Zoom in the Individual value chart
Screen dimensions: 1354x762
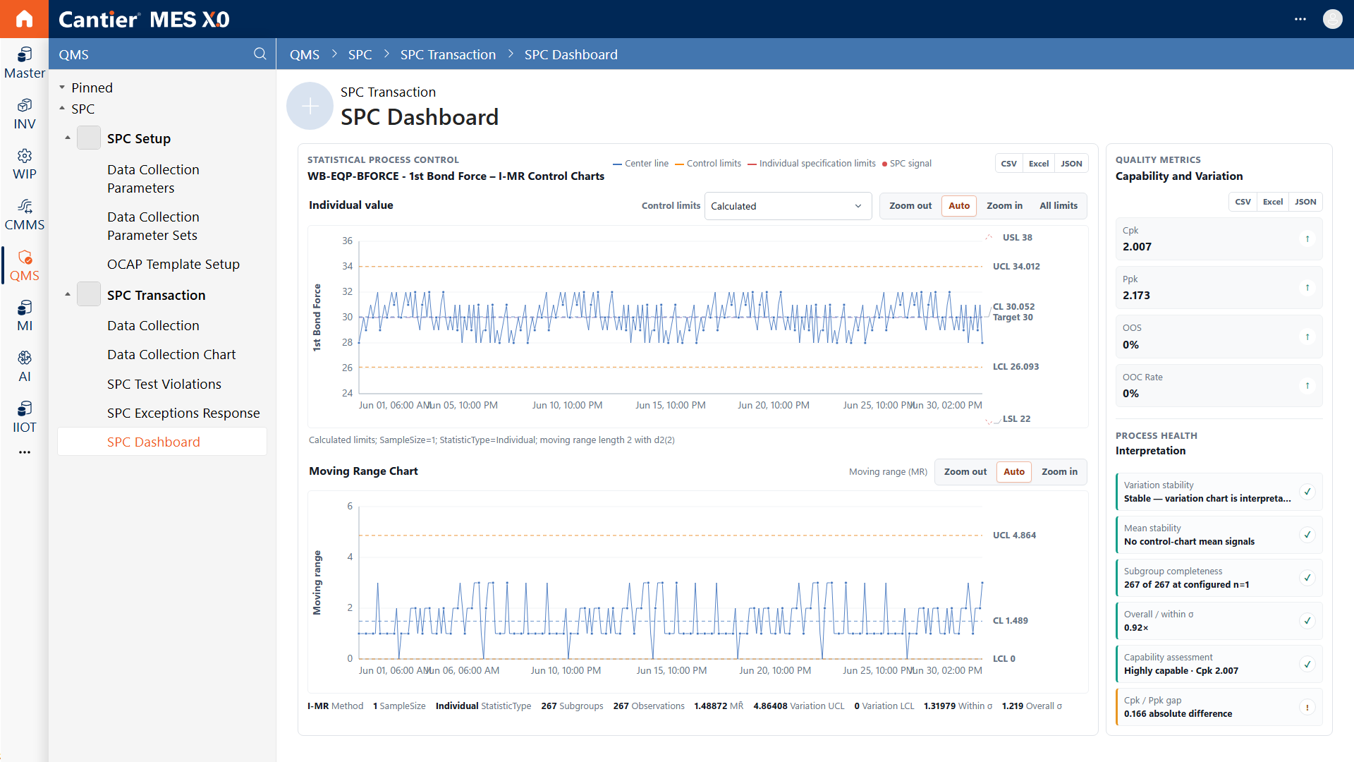point(1004,206)
